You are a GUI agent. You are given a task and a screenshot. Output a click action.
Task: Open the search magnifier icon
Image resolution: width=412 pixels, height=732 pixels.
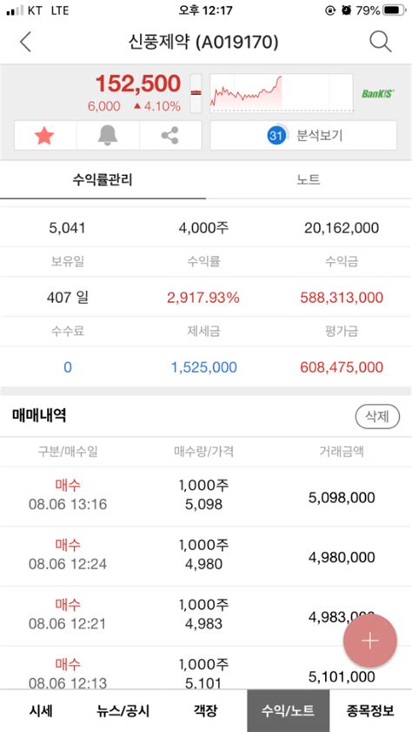pos(381,43)
